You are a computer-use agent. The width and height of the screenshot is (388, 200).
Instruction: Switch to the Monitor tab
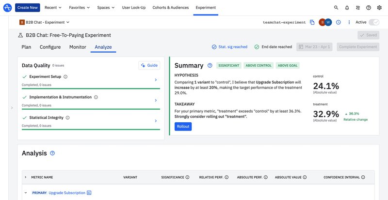point(78,47)
